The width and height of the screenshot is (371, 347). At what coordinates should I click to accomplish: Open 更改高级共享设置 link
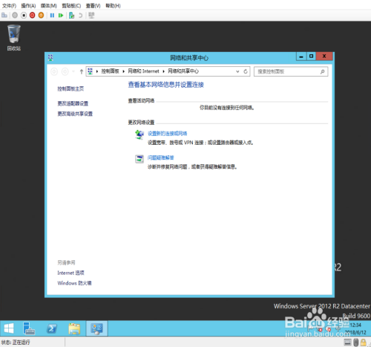pos(75,114)
